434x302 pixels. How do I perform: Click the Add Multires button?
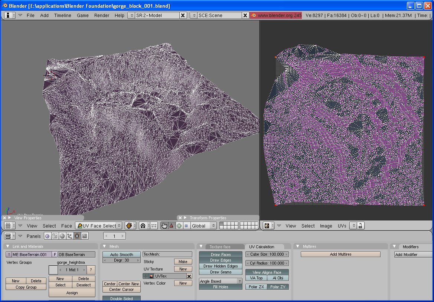click(340, 254)
